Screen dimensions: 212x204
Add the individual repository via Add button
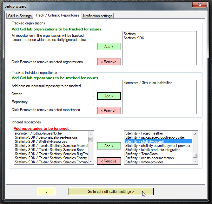(x=109, y=96)
